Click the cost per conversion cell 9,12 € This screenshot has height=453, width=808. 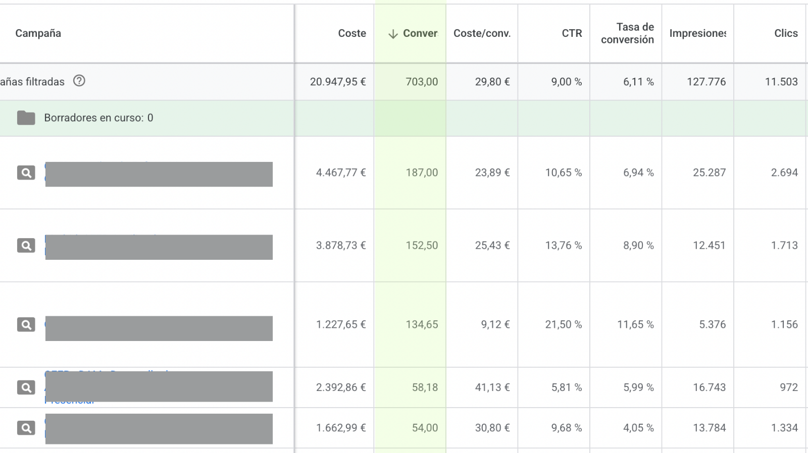495,324
